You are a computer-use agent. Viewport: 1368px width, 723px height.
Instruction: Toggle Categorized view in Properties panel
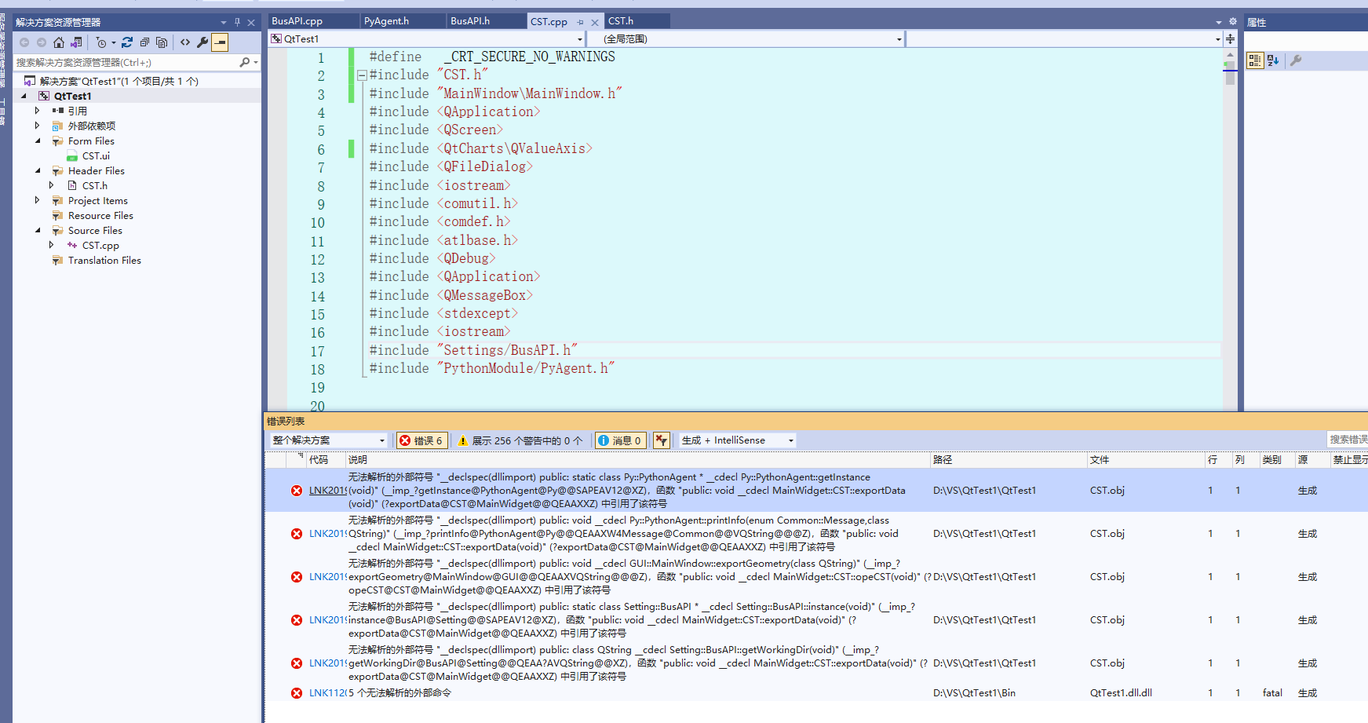point(1255,60)
